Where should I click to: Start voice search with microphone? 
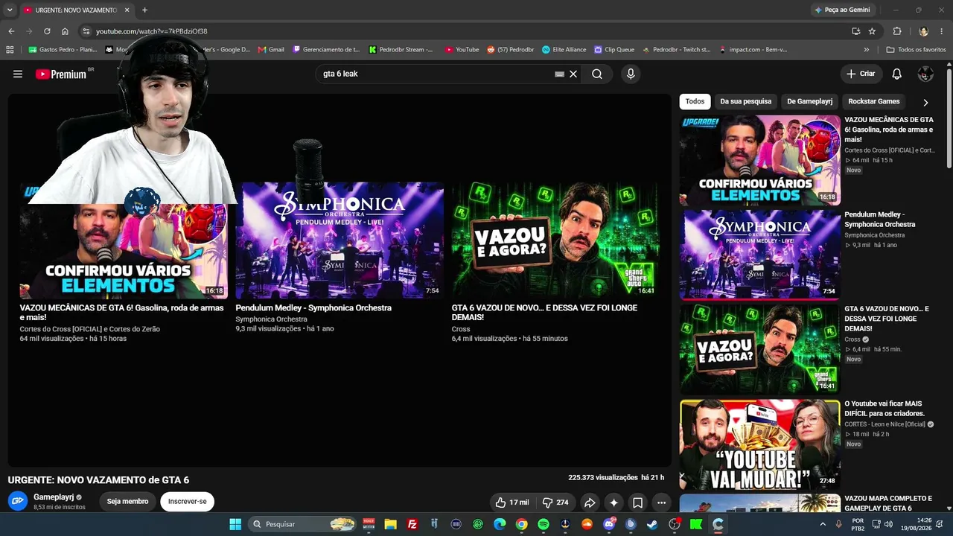tap(631, 74)
